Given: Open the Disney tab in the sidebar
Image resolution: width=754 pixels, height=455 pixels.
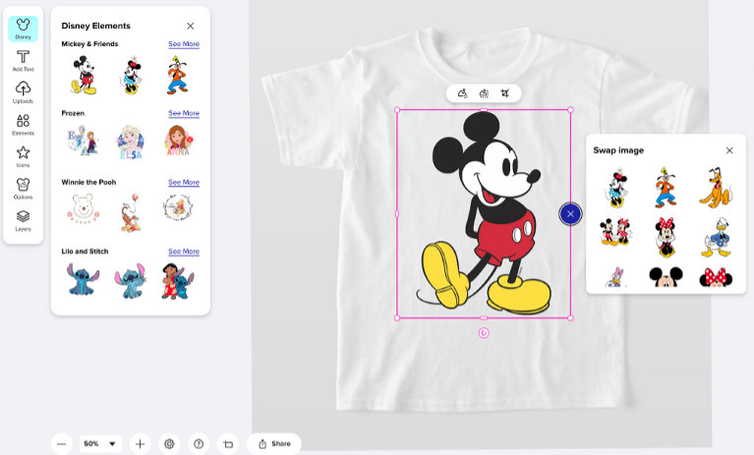Looking at the screenshot, I should click(23, 28).
